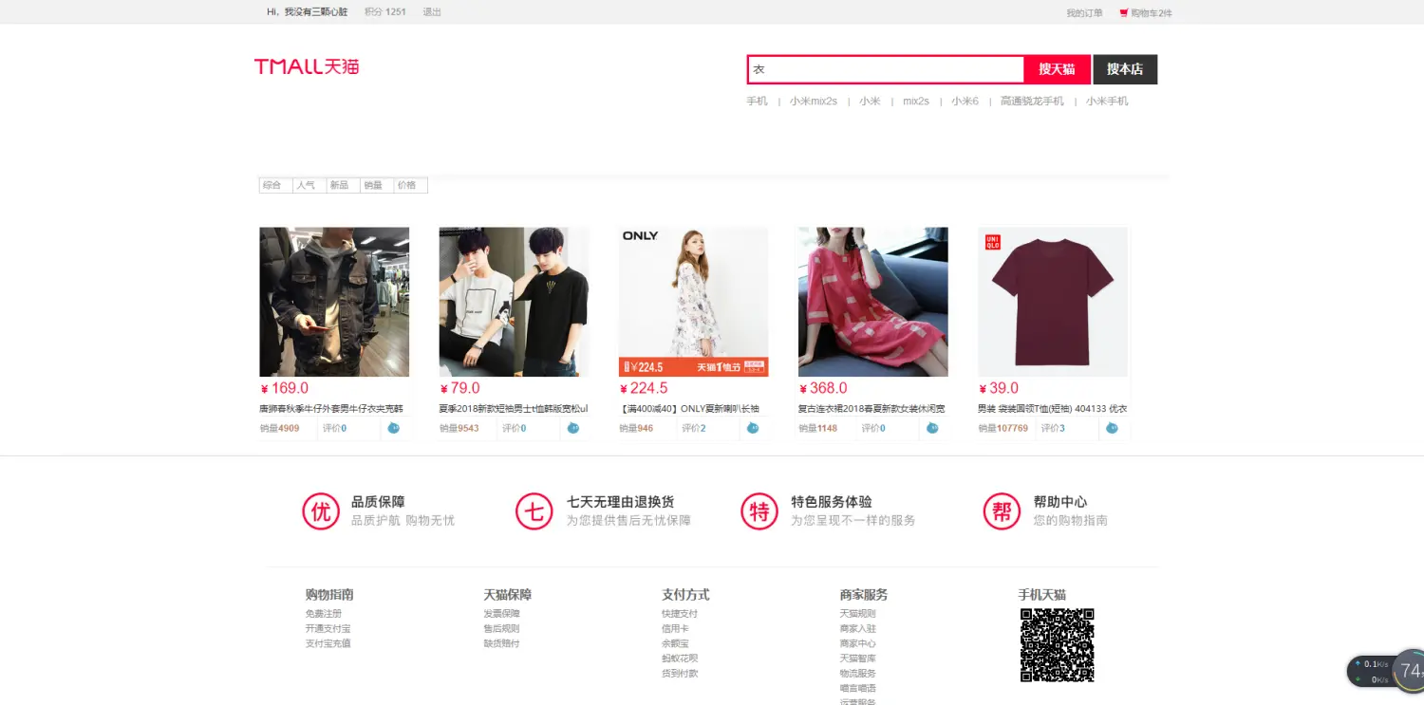Click 评价3 reviews on UNIQLO T-shirt

coord(1053,428)
